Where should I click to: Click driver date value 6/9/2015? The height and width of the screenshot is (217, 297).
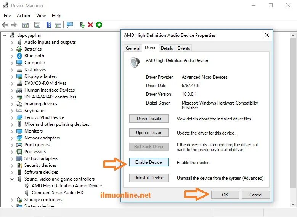[191, 86]
